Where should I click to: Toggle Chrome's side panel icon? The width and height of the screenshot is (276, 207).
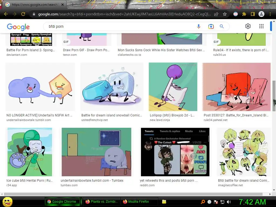pos(253,14)
